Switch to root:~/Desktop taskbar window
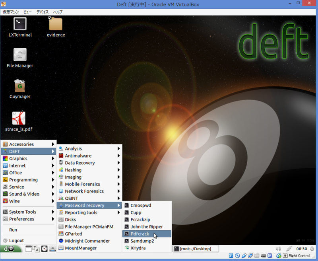318x261 pixels. [196, 249]
